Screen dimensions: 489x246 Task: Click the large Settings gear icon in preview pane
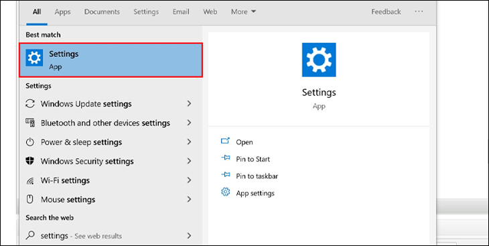point(319,60)
